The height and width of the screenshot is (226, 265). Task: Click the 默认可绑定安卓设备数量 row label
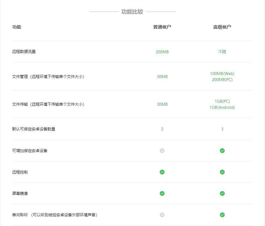coord(34,129)
